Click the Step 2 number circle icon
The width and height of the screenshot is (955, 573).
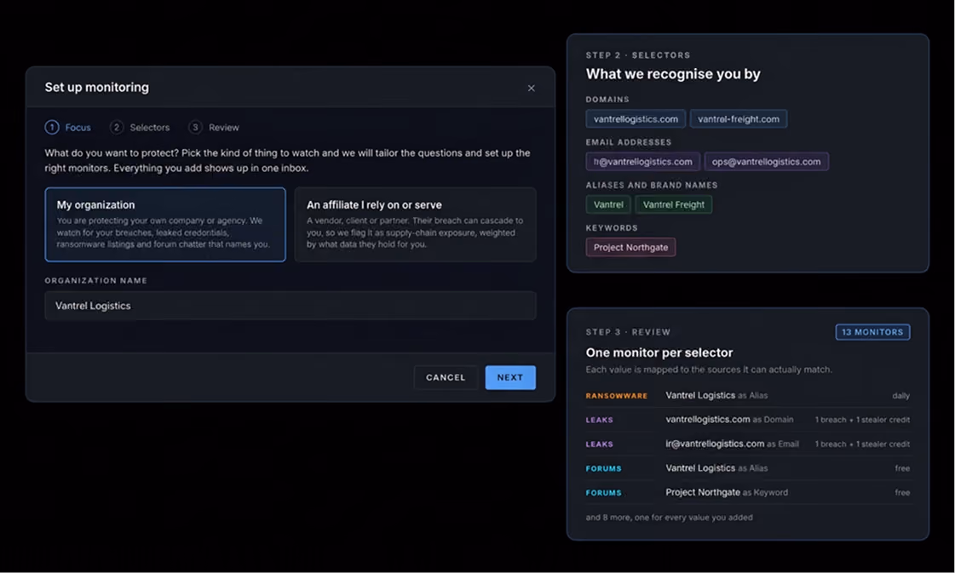click(x=117, y=127)
